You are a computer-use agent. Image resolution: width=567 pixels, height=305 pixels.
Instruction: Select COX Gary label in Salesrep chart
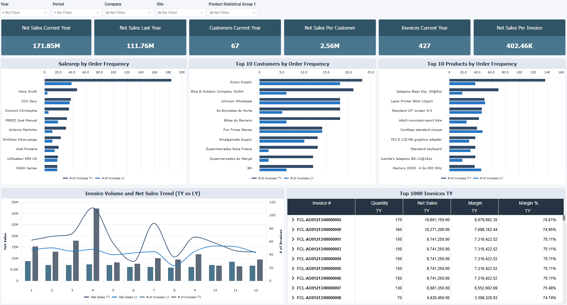pos(29,101)
